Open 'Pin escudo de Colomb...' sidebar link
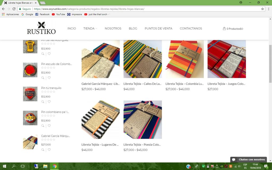This screenshot has width=272, height=170. point(57,64)
